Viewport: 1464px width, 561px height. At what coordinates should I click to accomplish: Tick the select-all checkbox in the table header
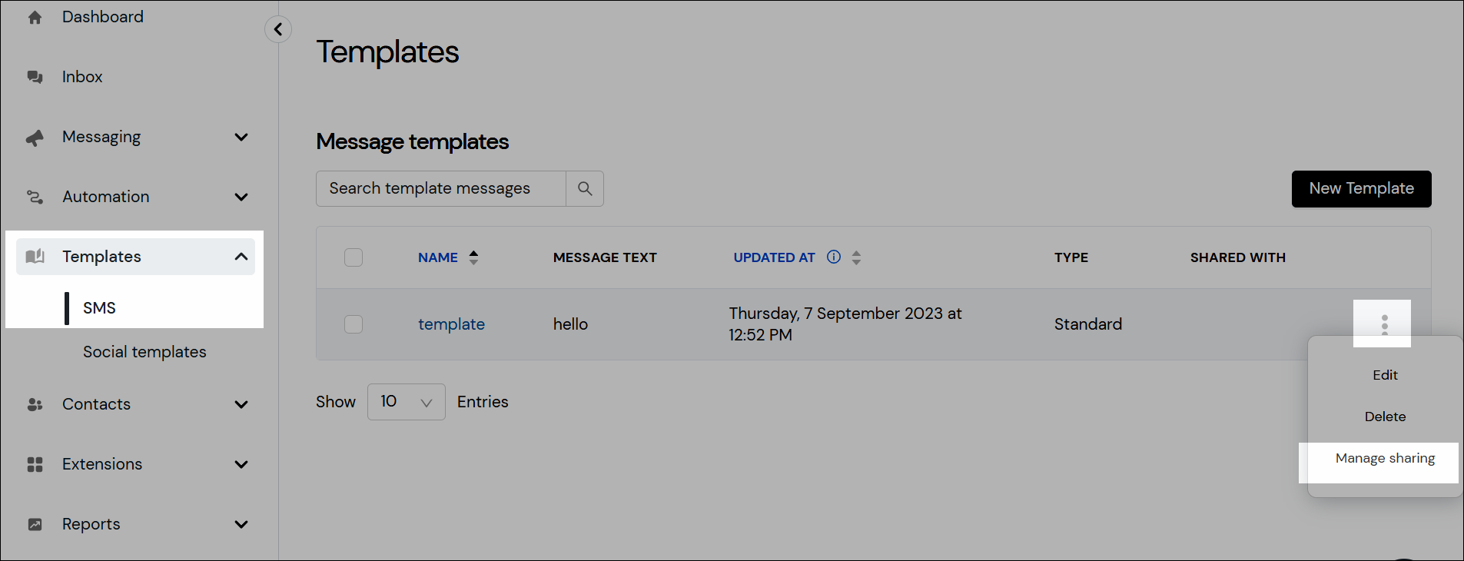(x=354, y=257)
